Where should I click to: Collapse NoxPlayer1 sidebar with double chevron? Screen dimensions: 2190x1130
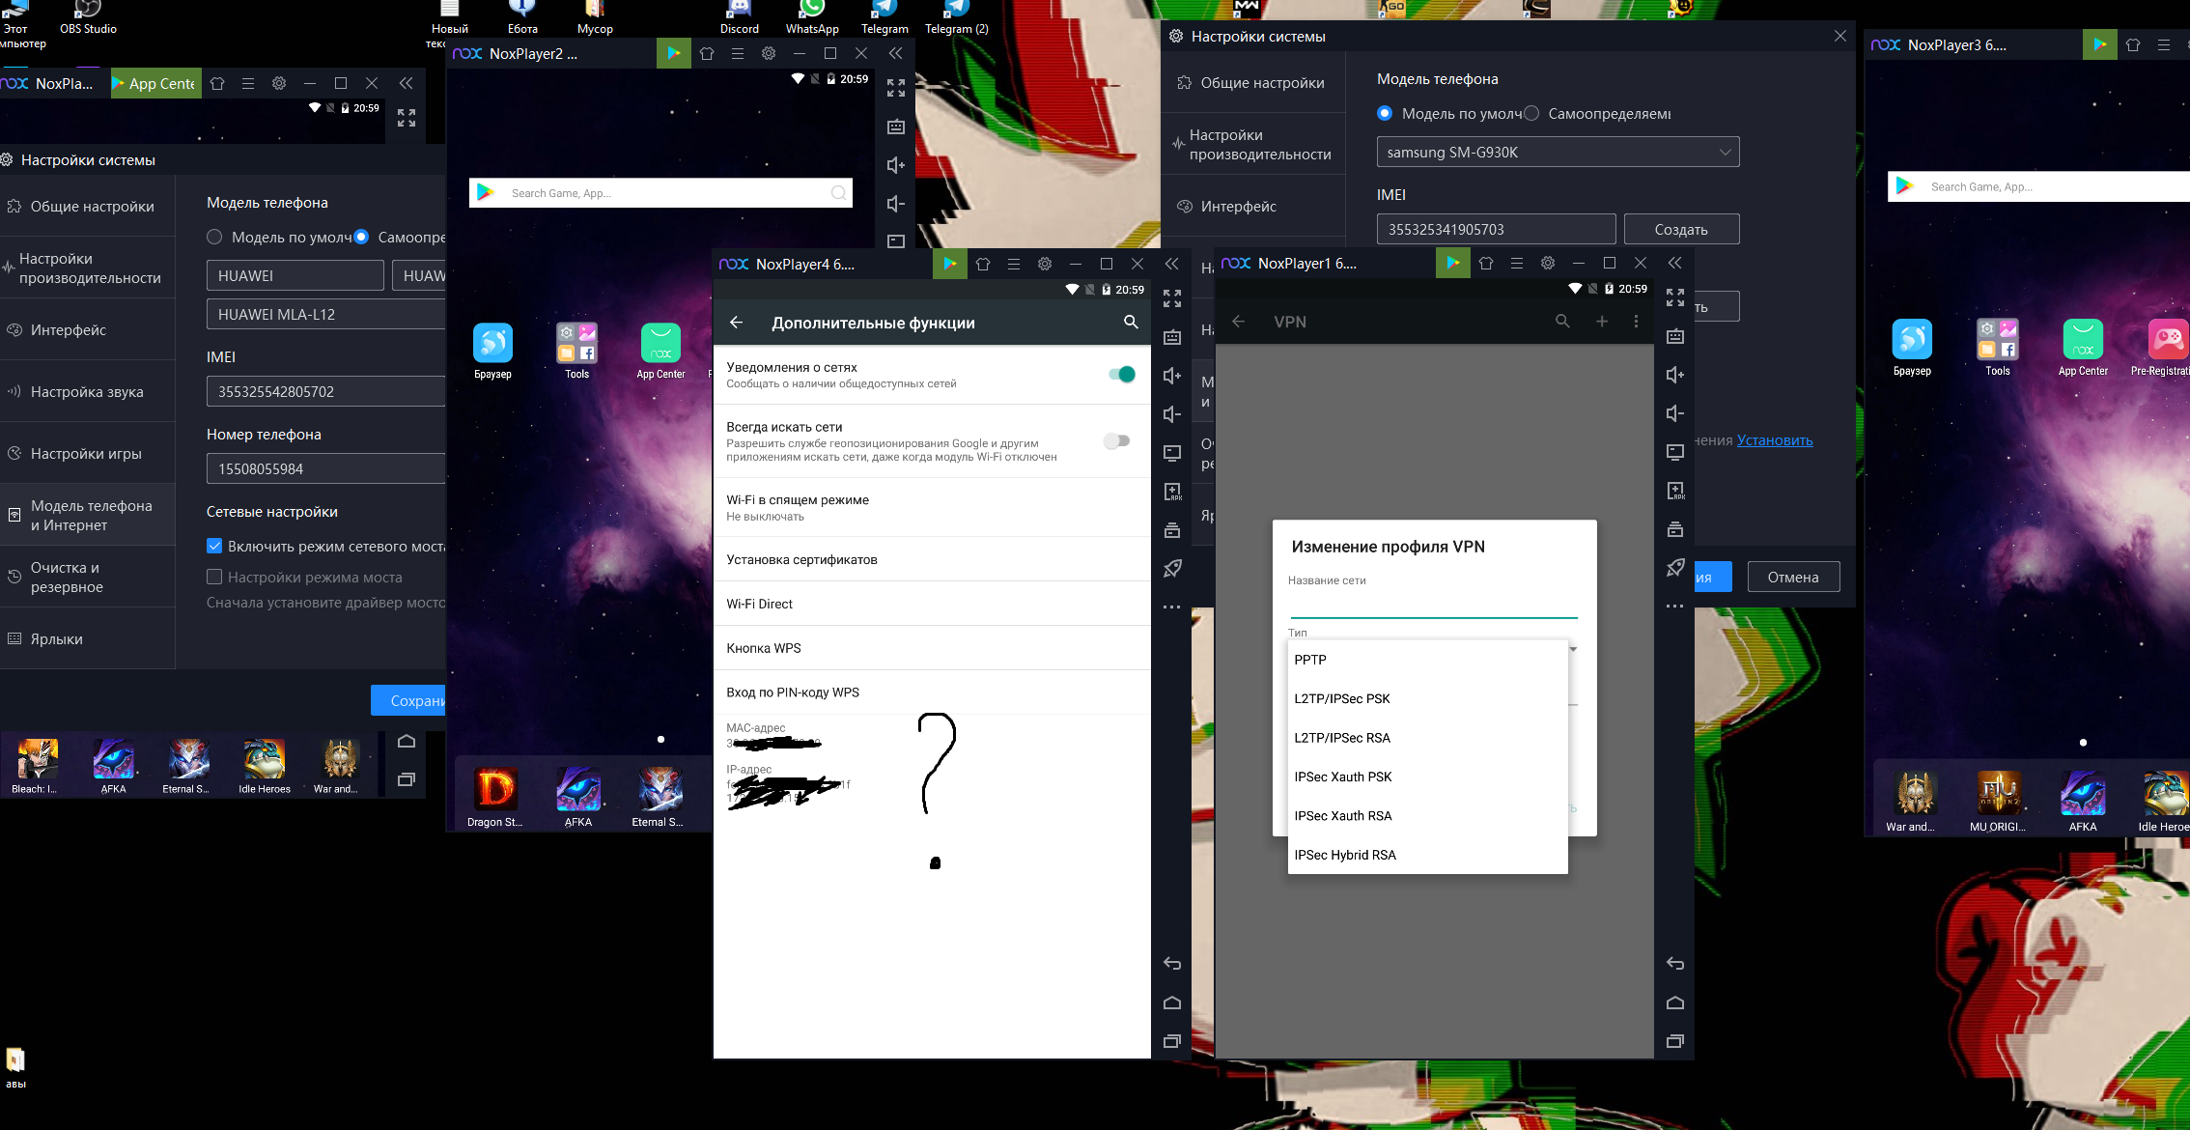pos(1674,263)
